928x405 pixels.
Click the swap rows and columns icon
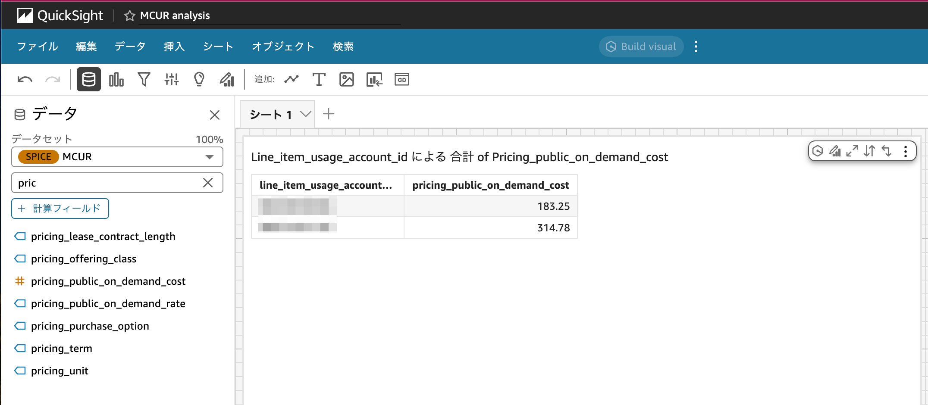(887, 151)
